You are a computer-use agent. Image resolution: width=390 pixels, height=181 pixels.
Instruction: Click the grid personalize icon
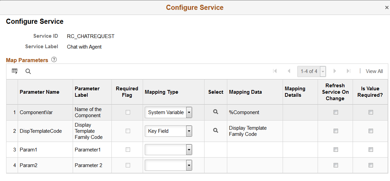15,71
